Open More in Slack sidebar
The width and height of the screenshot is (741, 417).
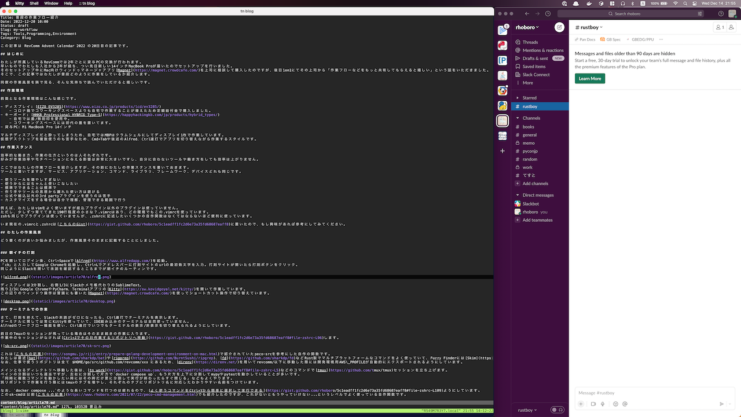[x=527, y=83]
